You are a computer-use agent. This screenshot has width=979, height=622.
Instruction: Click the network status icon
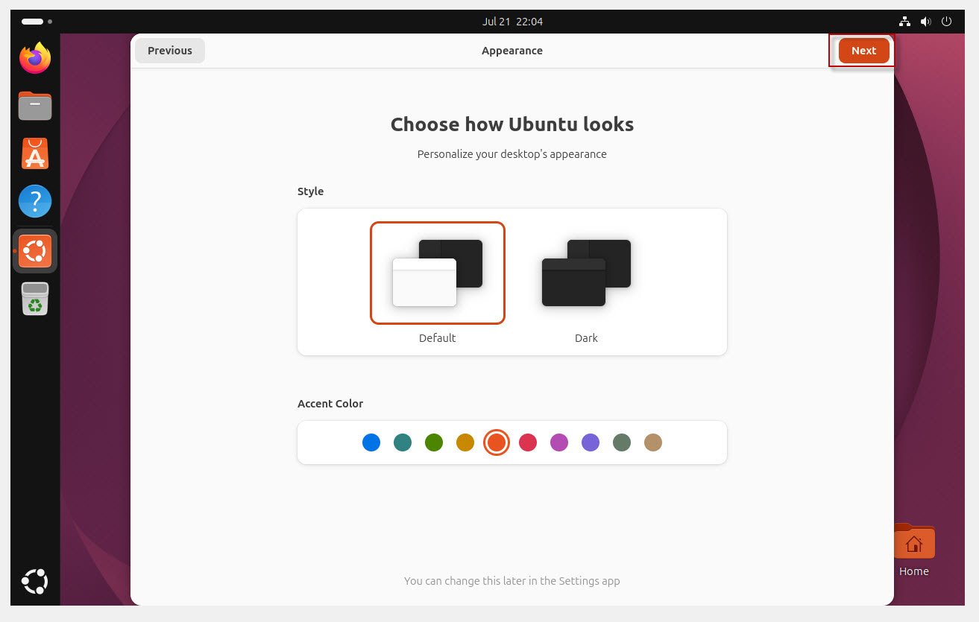[x=905, y=22]
